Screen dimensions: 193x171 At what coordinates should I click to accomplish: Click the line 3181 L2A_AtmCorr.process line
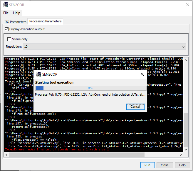click(x=96, y=143)
